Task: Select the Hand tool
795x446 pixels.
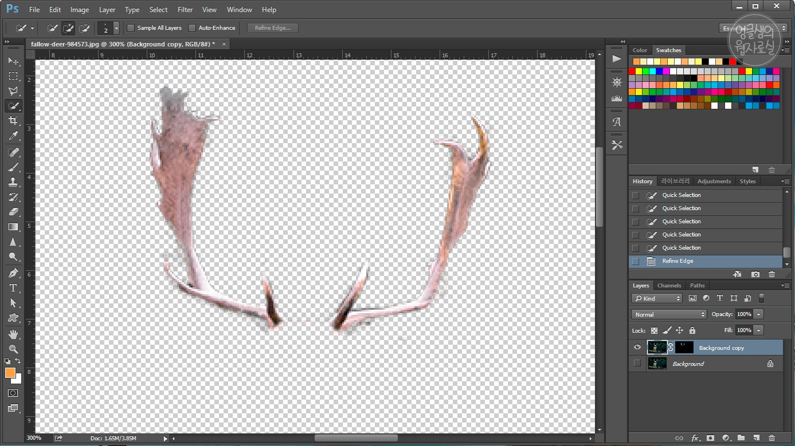Action: [13, 334]
